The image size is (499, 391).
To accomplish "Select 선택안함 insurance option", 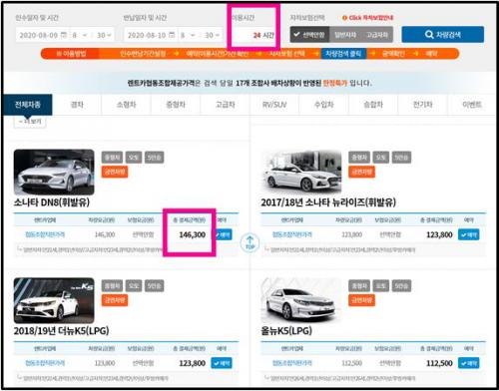I will 309,35.
